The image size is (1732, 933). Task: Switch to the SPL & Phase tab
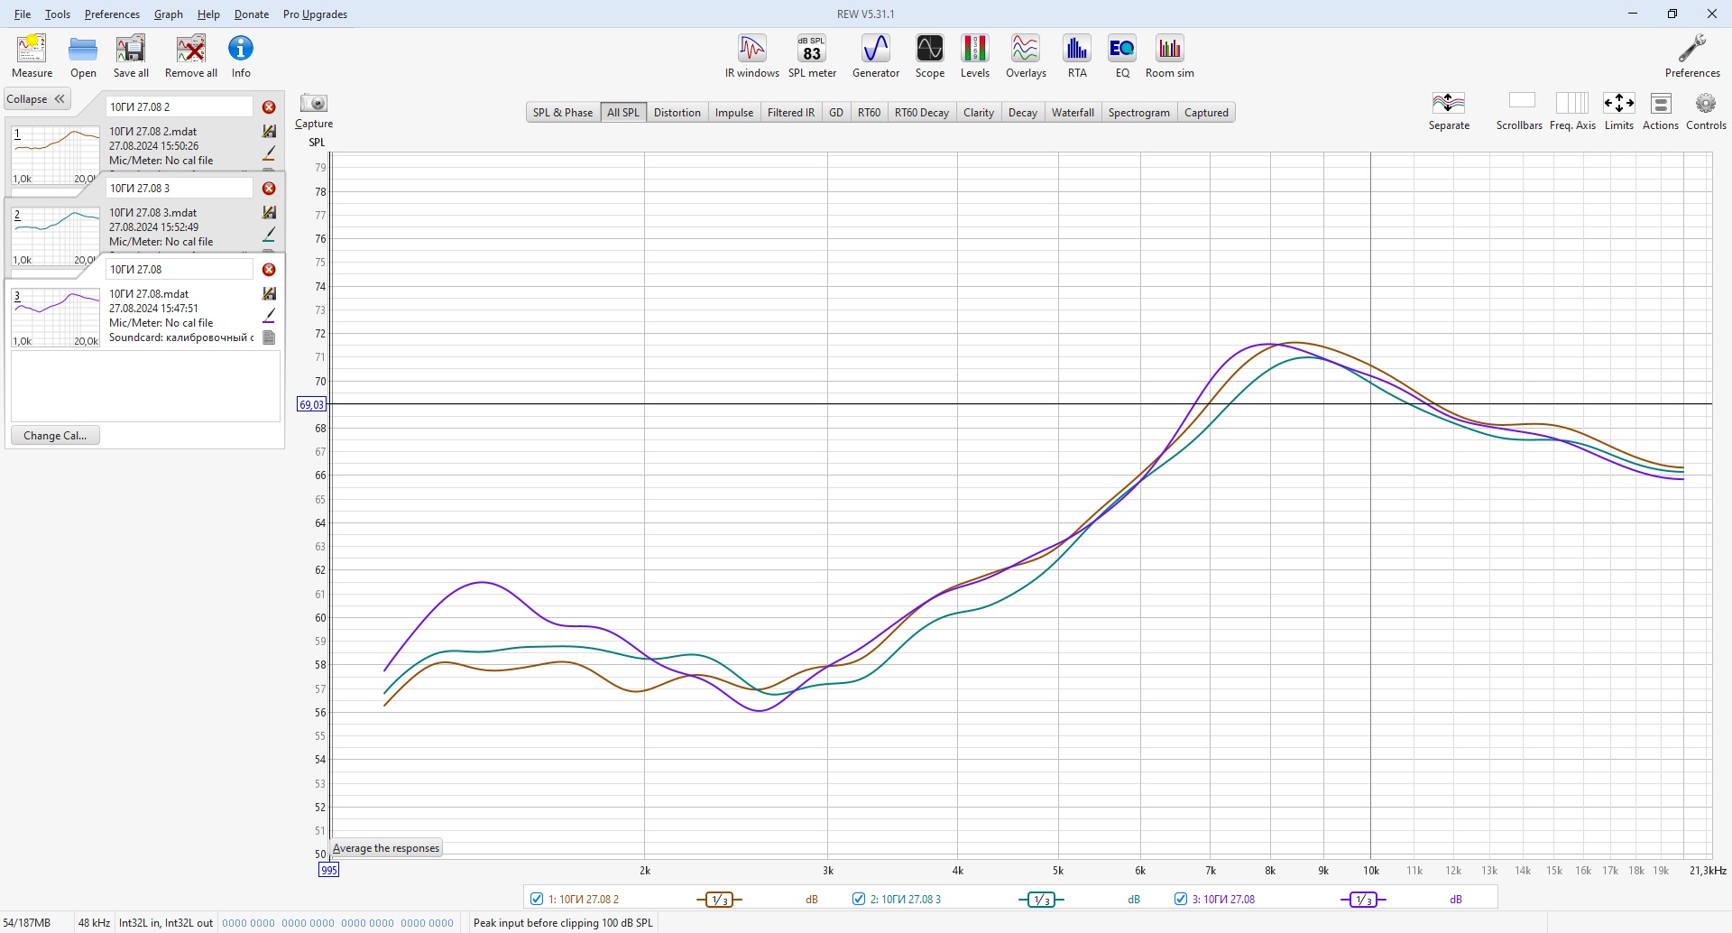pos(563,113)
